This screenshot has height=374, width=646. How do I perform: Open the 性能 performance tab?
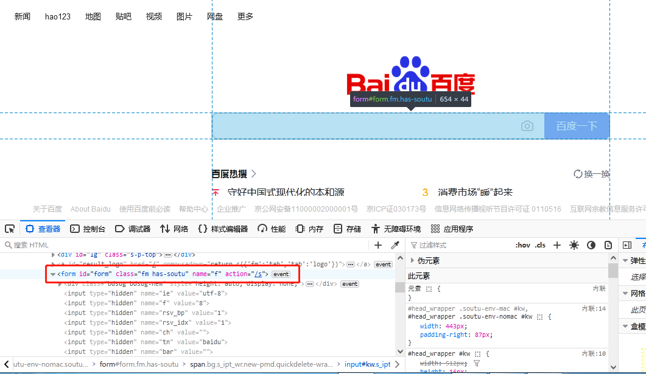[272, 229]
